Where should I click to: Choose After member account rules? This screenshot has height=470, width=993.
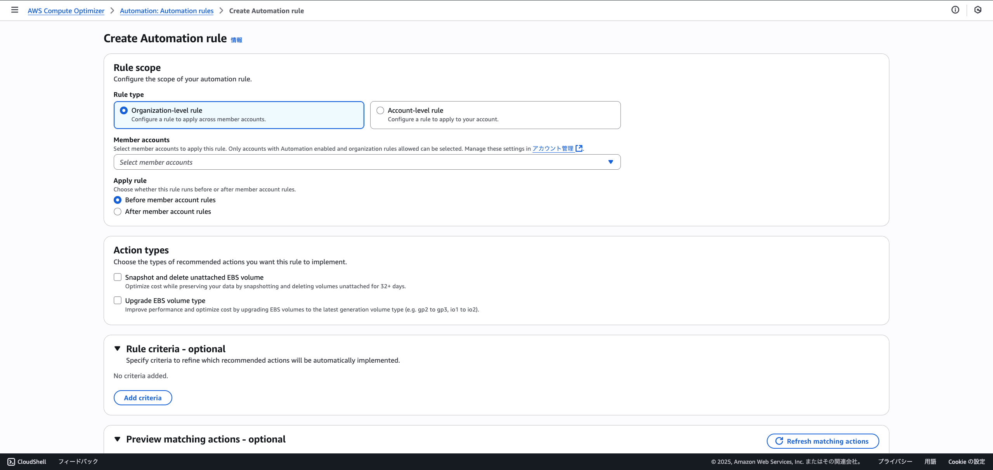[118, 212]
